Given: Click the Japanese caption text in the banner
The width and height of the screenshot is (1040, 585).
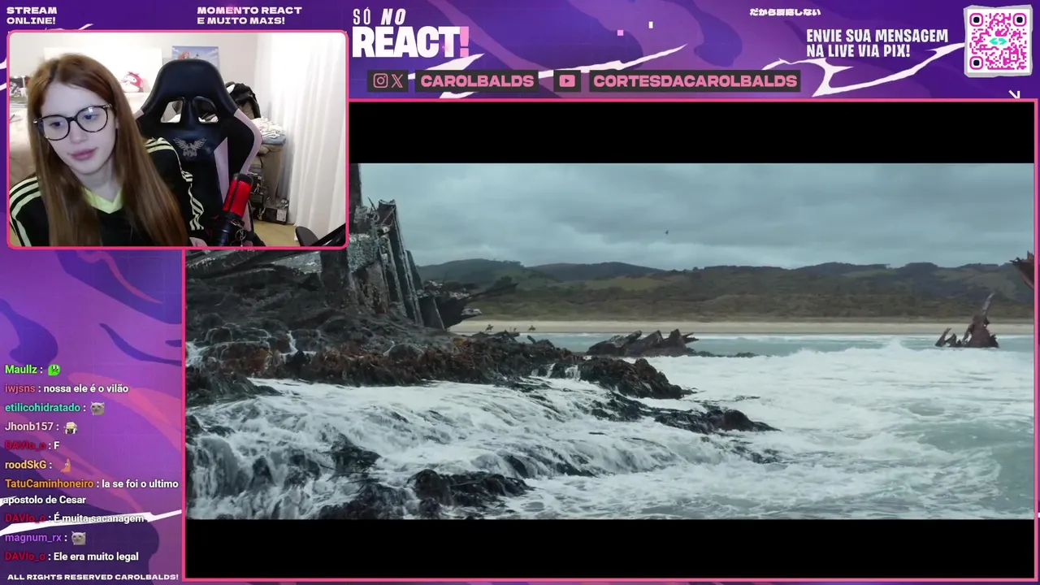Looking at the screenshot, I should pyautogui.click(x=784, y=12).
